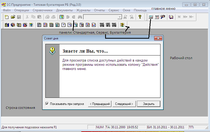Click the Dt/Kt document lines icon
The image size is (210, 132).
88,25
